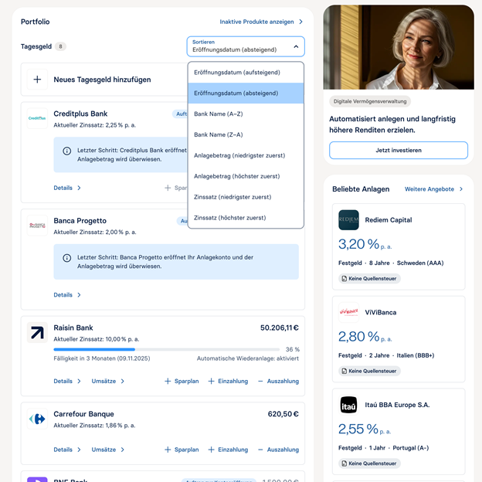Click Fälligkeit in 3 Monaten text
482x482 pixels.
102,358
